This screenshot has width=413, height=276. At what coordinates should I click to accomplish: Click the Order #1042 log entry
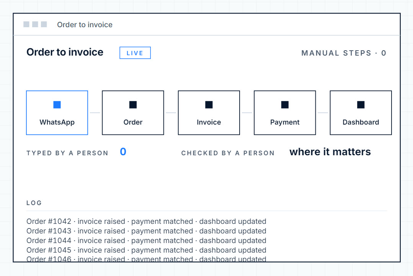146,221
